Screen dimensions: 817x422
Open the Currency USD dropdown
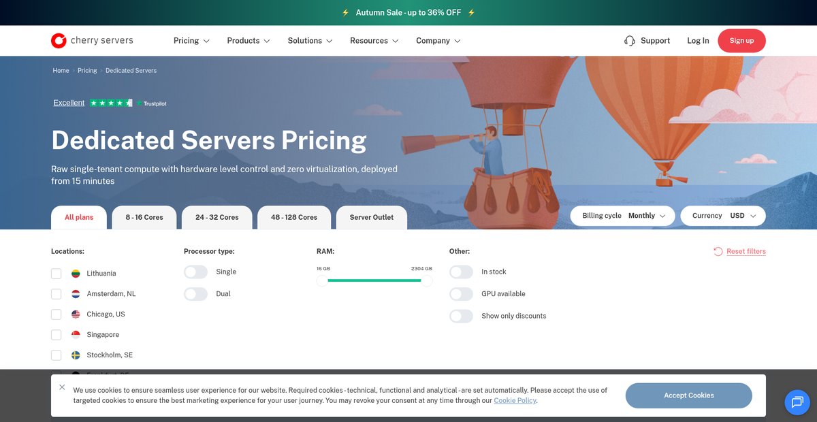723,216
